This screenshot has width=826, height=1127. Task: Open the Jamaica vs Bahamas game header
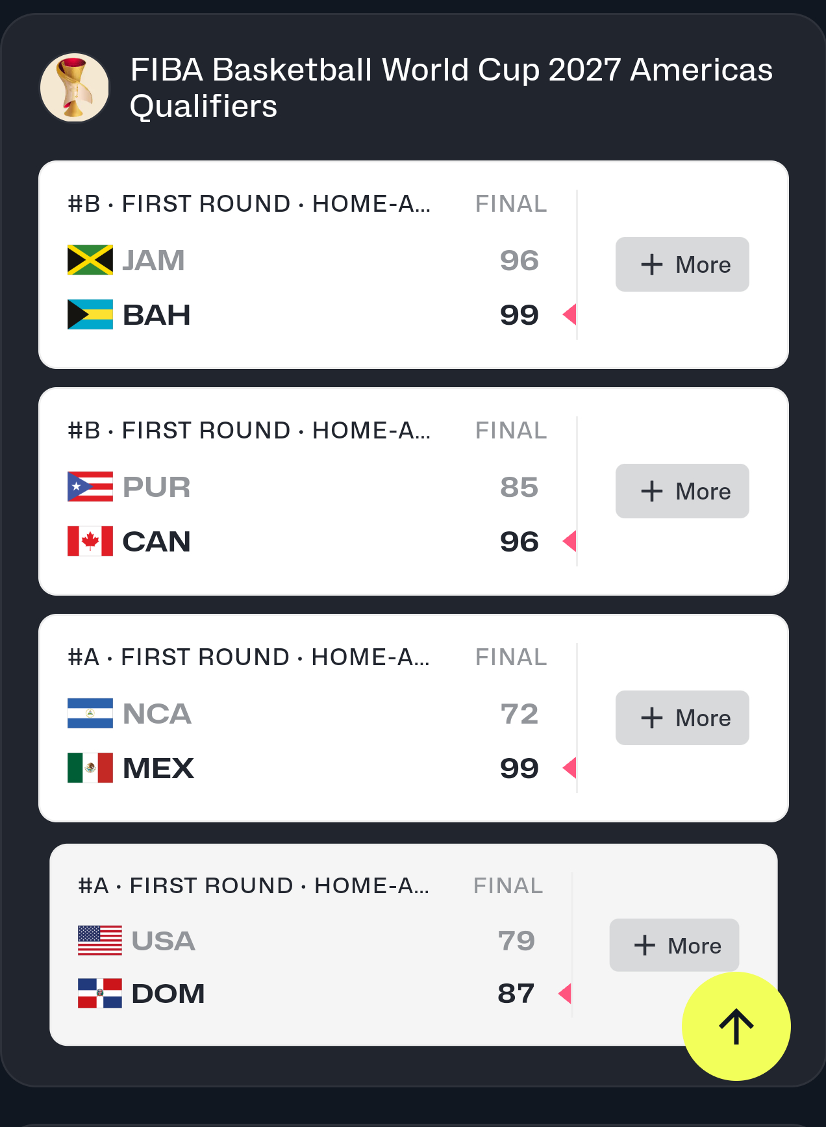point(249,204)
